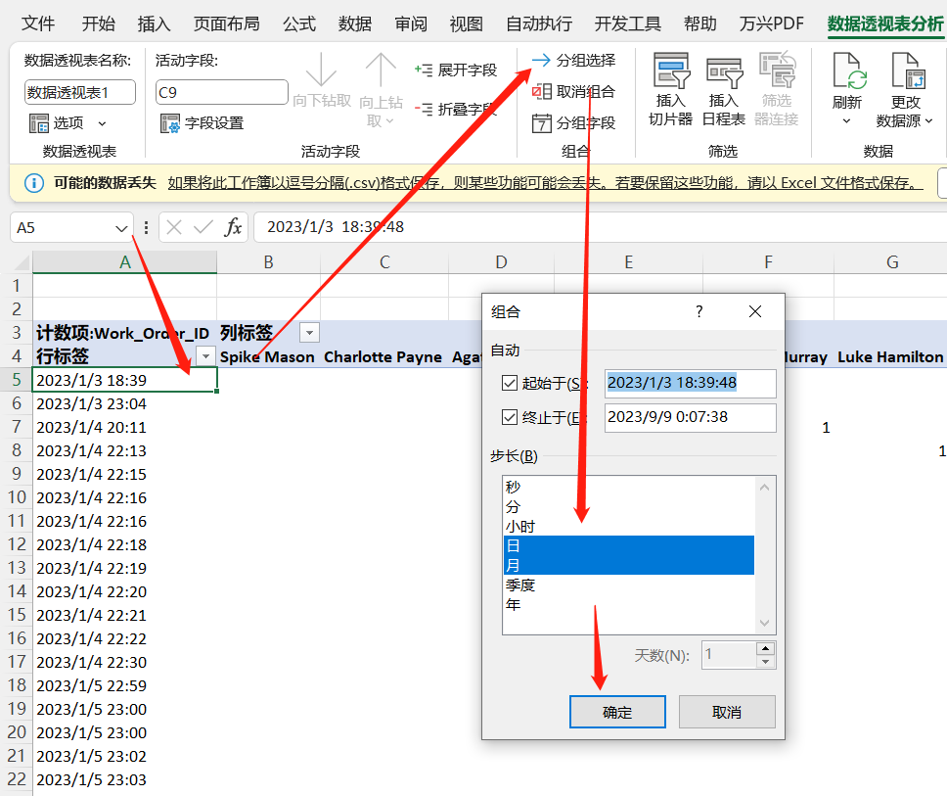Screen dimensions: 947x796
Task: Open 字段设置 field settings
Action: click(x=170, y=123)
